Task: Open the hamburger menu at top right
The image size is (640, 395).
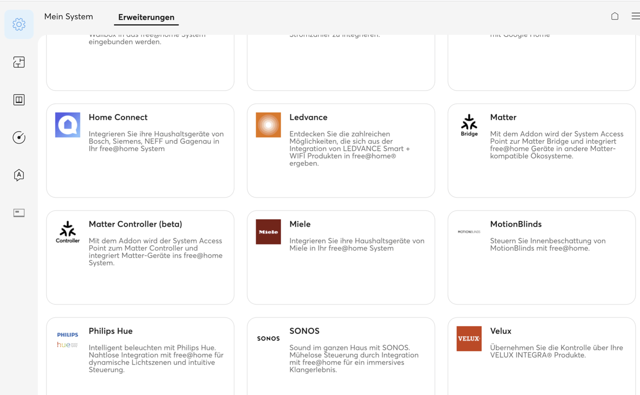Action: 635,16
